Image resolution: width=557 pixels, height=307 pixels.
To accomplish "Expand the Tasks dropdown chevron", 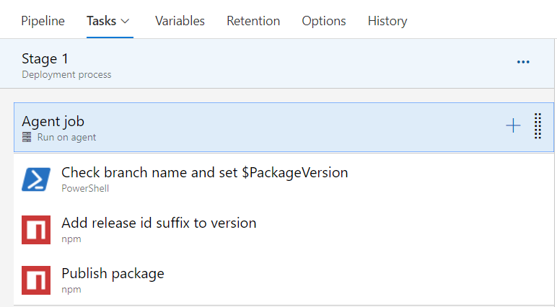I will (126, 22).
